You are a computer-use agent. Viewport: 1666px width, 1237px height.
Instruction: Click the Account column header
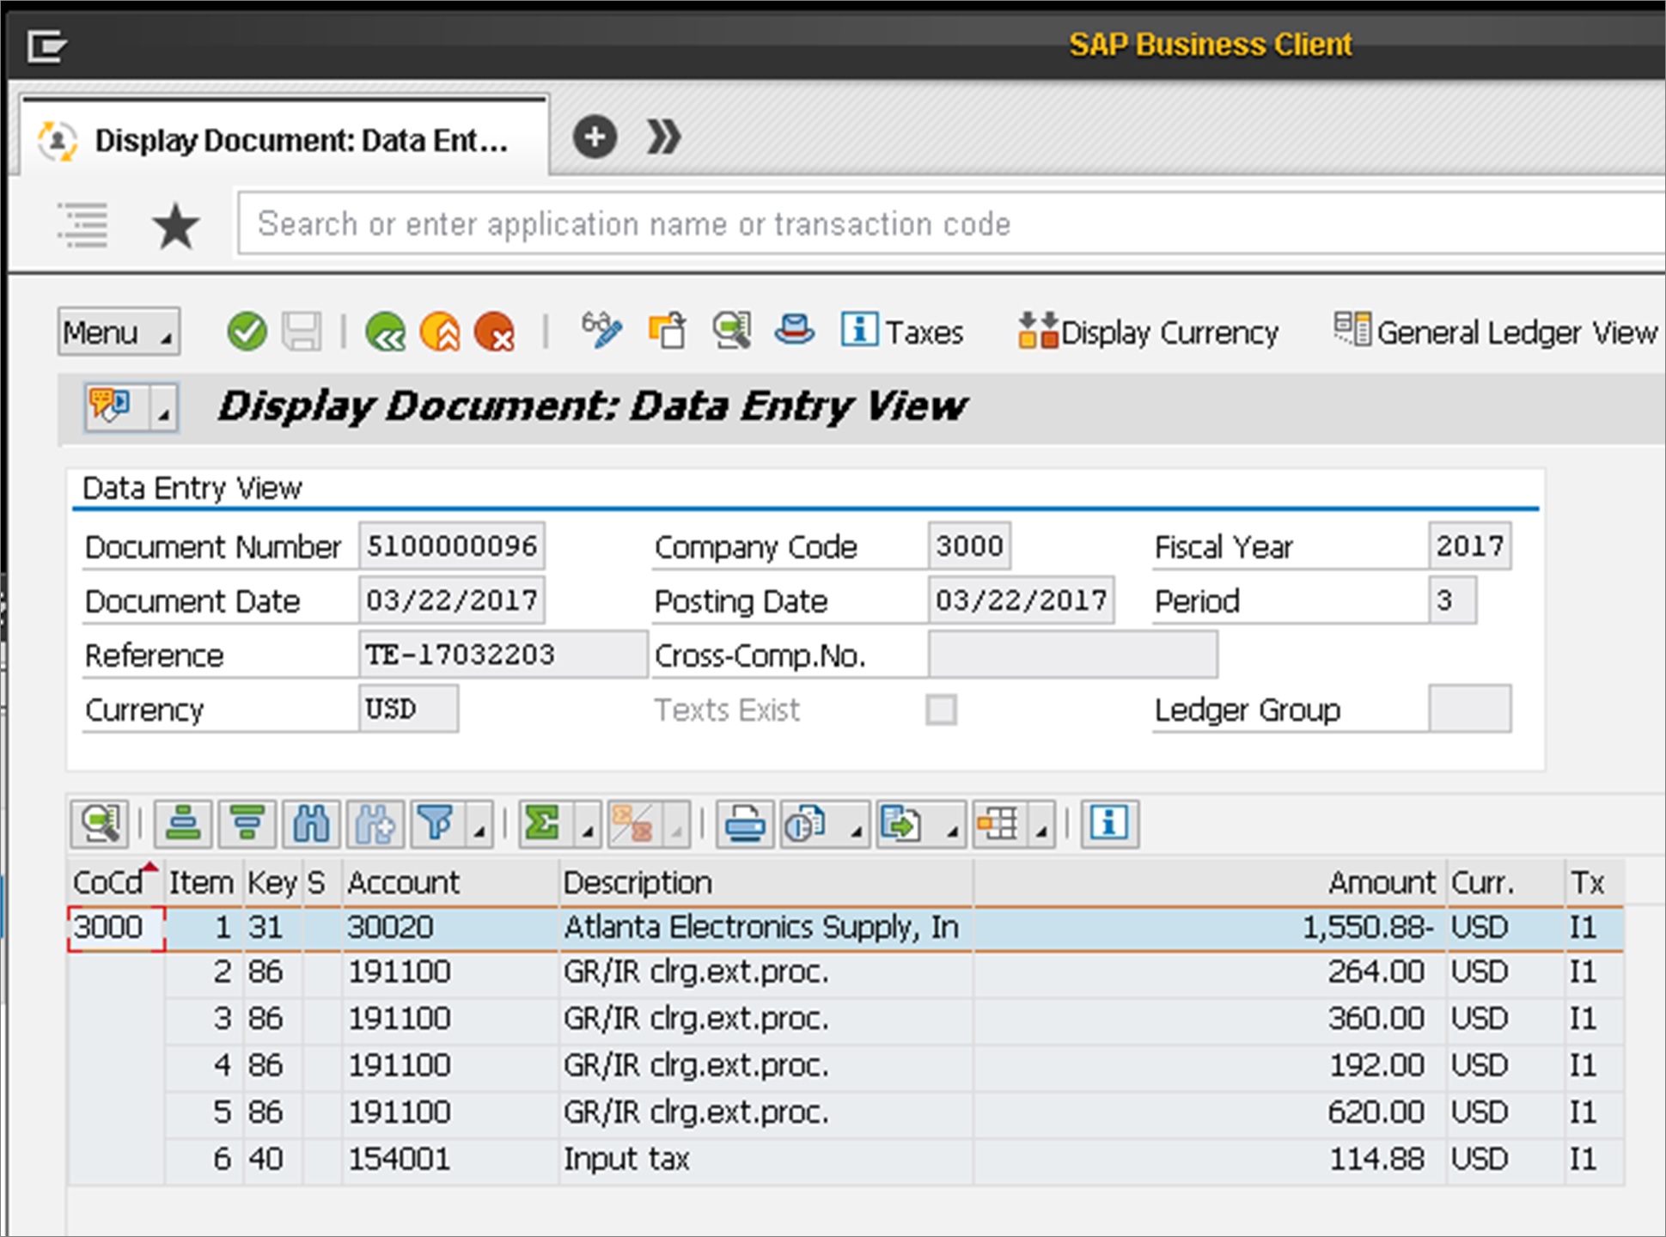[450, 882]
